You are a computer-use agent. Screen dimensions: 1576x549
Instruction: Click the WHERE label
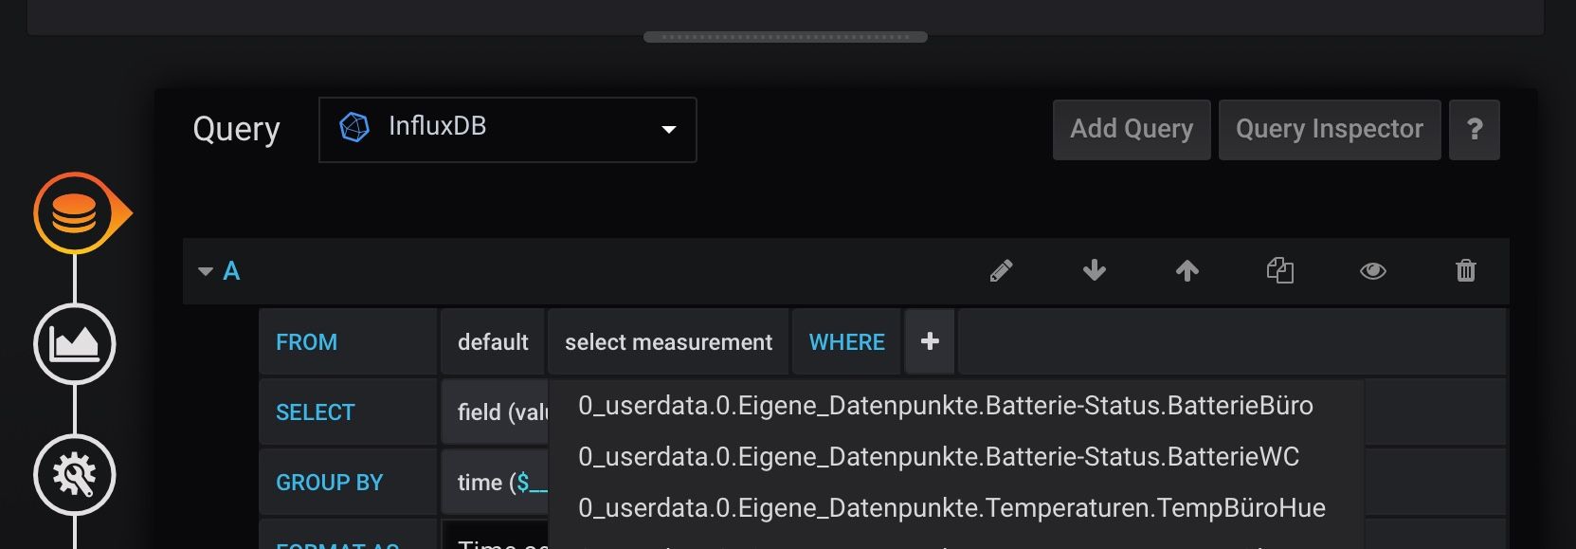click(846, 342)
